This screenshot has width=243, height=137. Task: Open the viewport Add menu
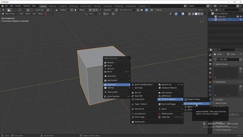coord(34,14)
